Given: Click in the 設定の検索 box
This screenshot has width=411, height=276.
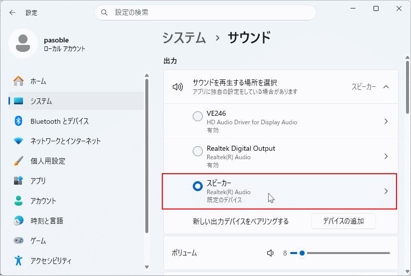Looking at the screenshot, I should click(x=205, y=12).
